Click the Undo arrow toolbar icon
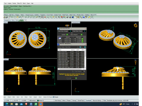This screenshot has width=142, height=106. (x=20, y=17)
